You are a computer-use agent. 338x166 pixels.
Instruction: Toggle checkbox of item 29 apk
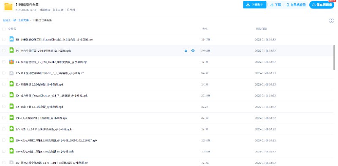[x=4, y=107]
